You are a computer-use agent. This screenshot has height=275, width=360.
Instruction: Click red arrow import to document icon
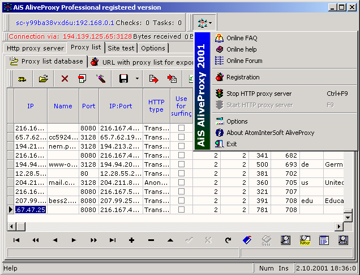point(172,79)
